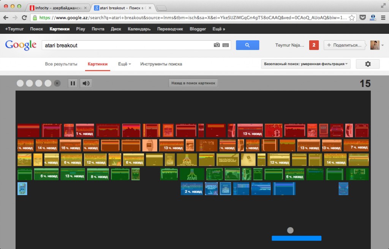Switch to Все результаты tab

tap(61, 64)
